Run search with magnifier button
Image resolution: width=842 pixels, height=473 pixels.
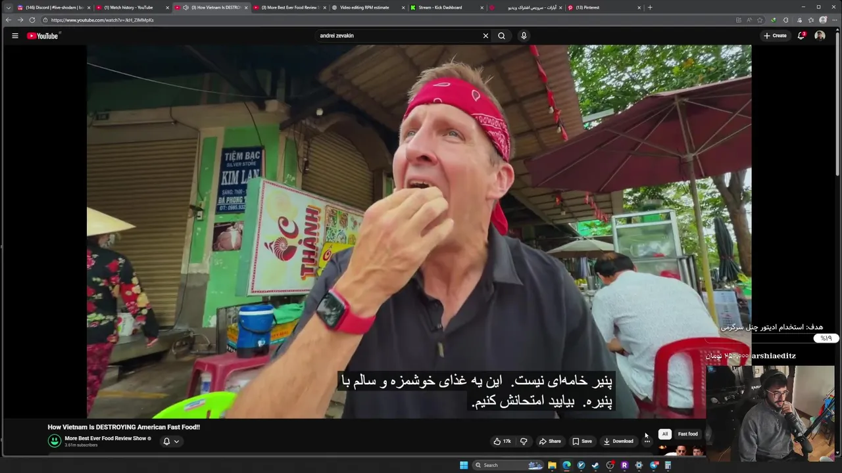click(501, 35)
